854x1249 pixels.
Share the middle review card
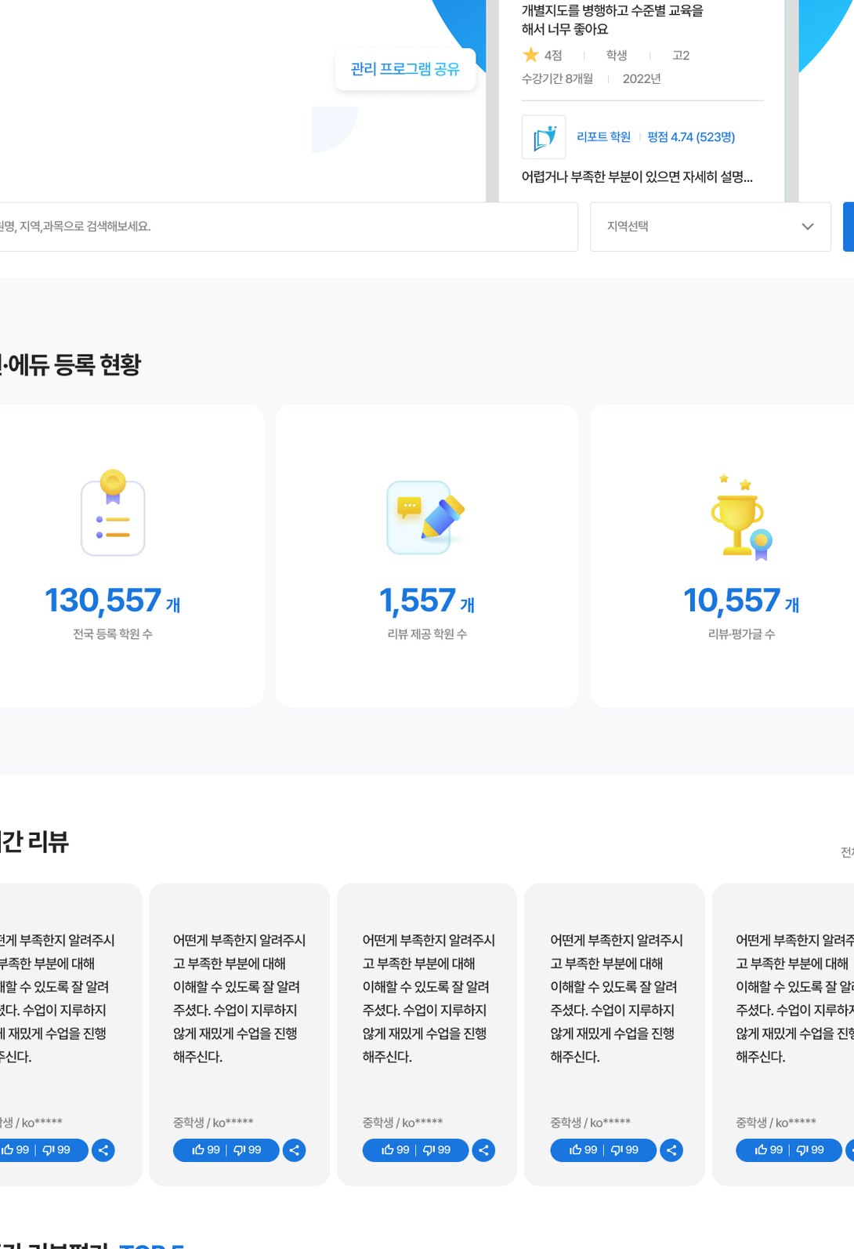click(x=483, y=1150)
